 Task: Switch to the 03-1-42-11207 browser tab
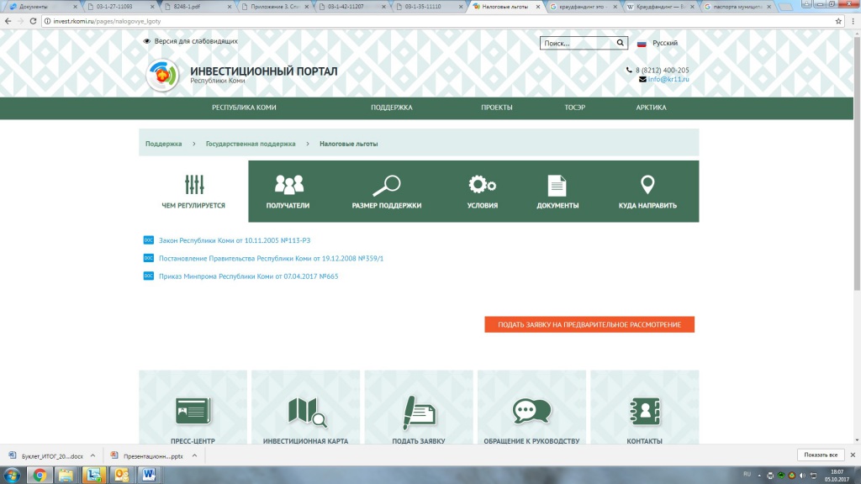pos(352,7)
